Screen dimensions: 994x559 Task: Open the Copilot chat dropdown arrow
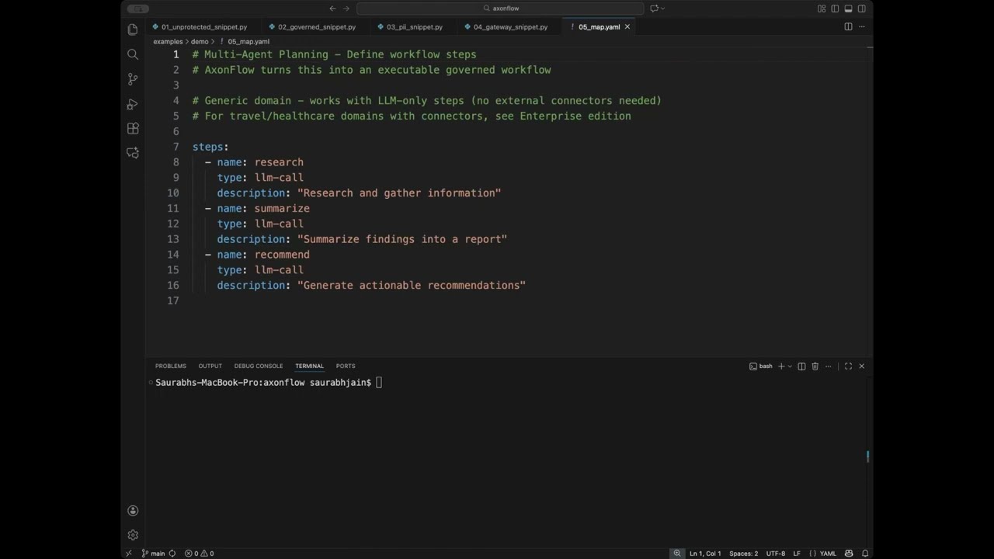[x=662, y=9]
